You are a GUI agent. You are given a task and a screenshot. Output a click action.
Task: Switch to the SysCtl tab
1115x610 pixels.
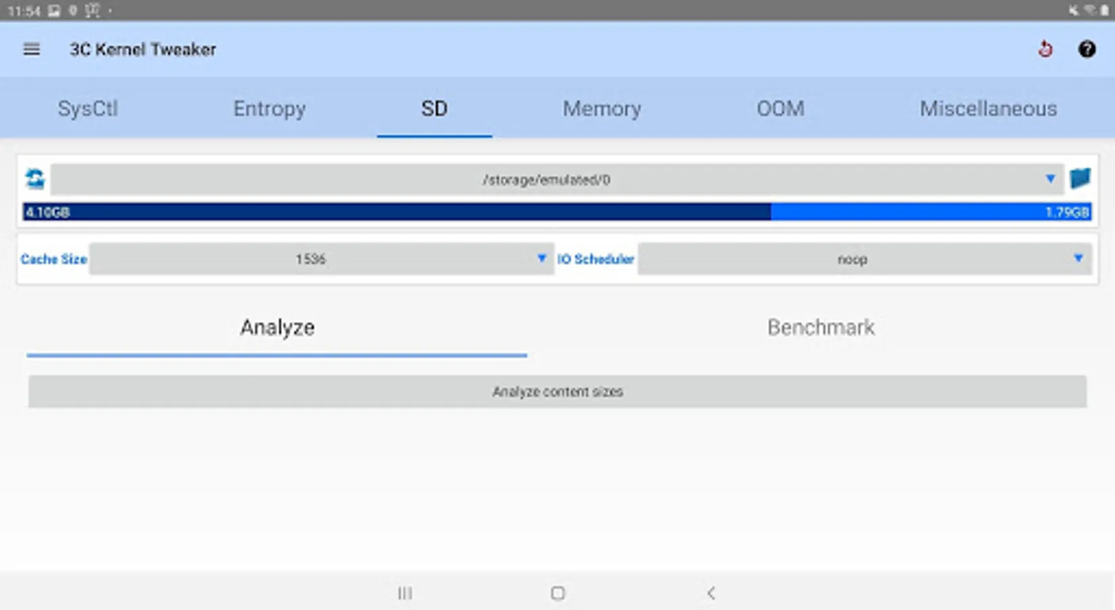tap(88, 108)
